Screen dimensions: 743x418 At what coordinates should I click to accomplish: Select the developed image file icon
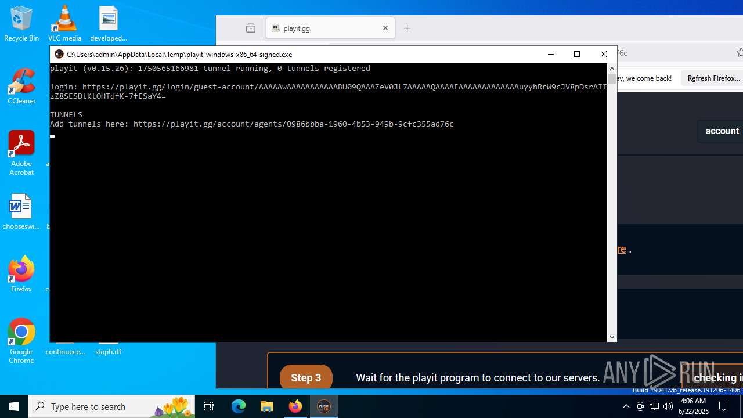[109, 24]
